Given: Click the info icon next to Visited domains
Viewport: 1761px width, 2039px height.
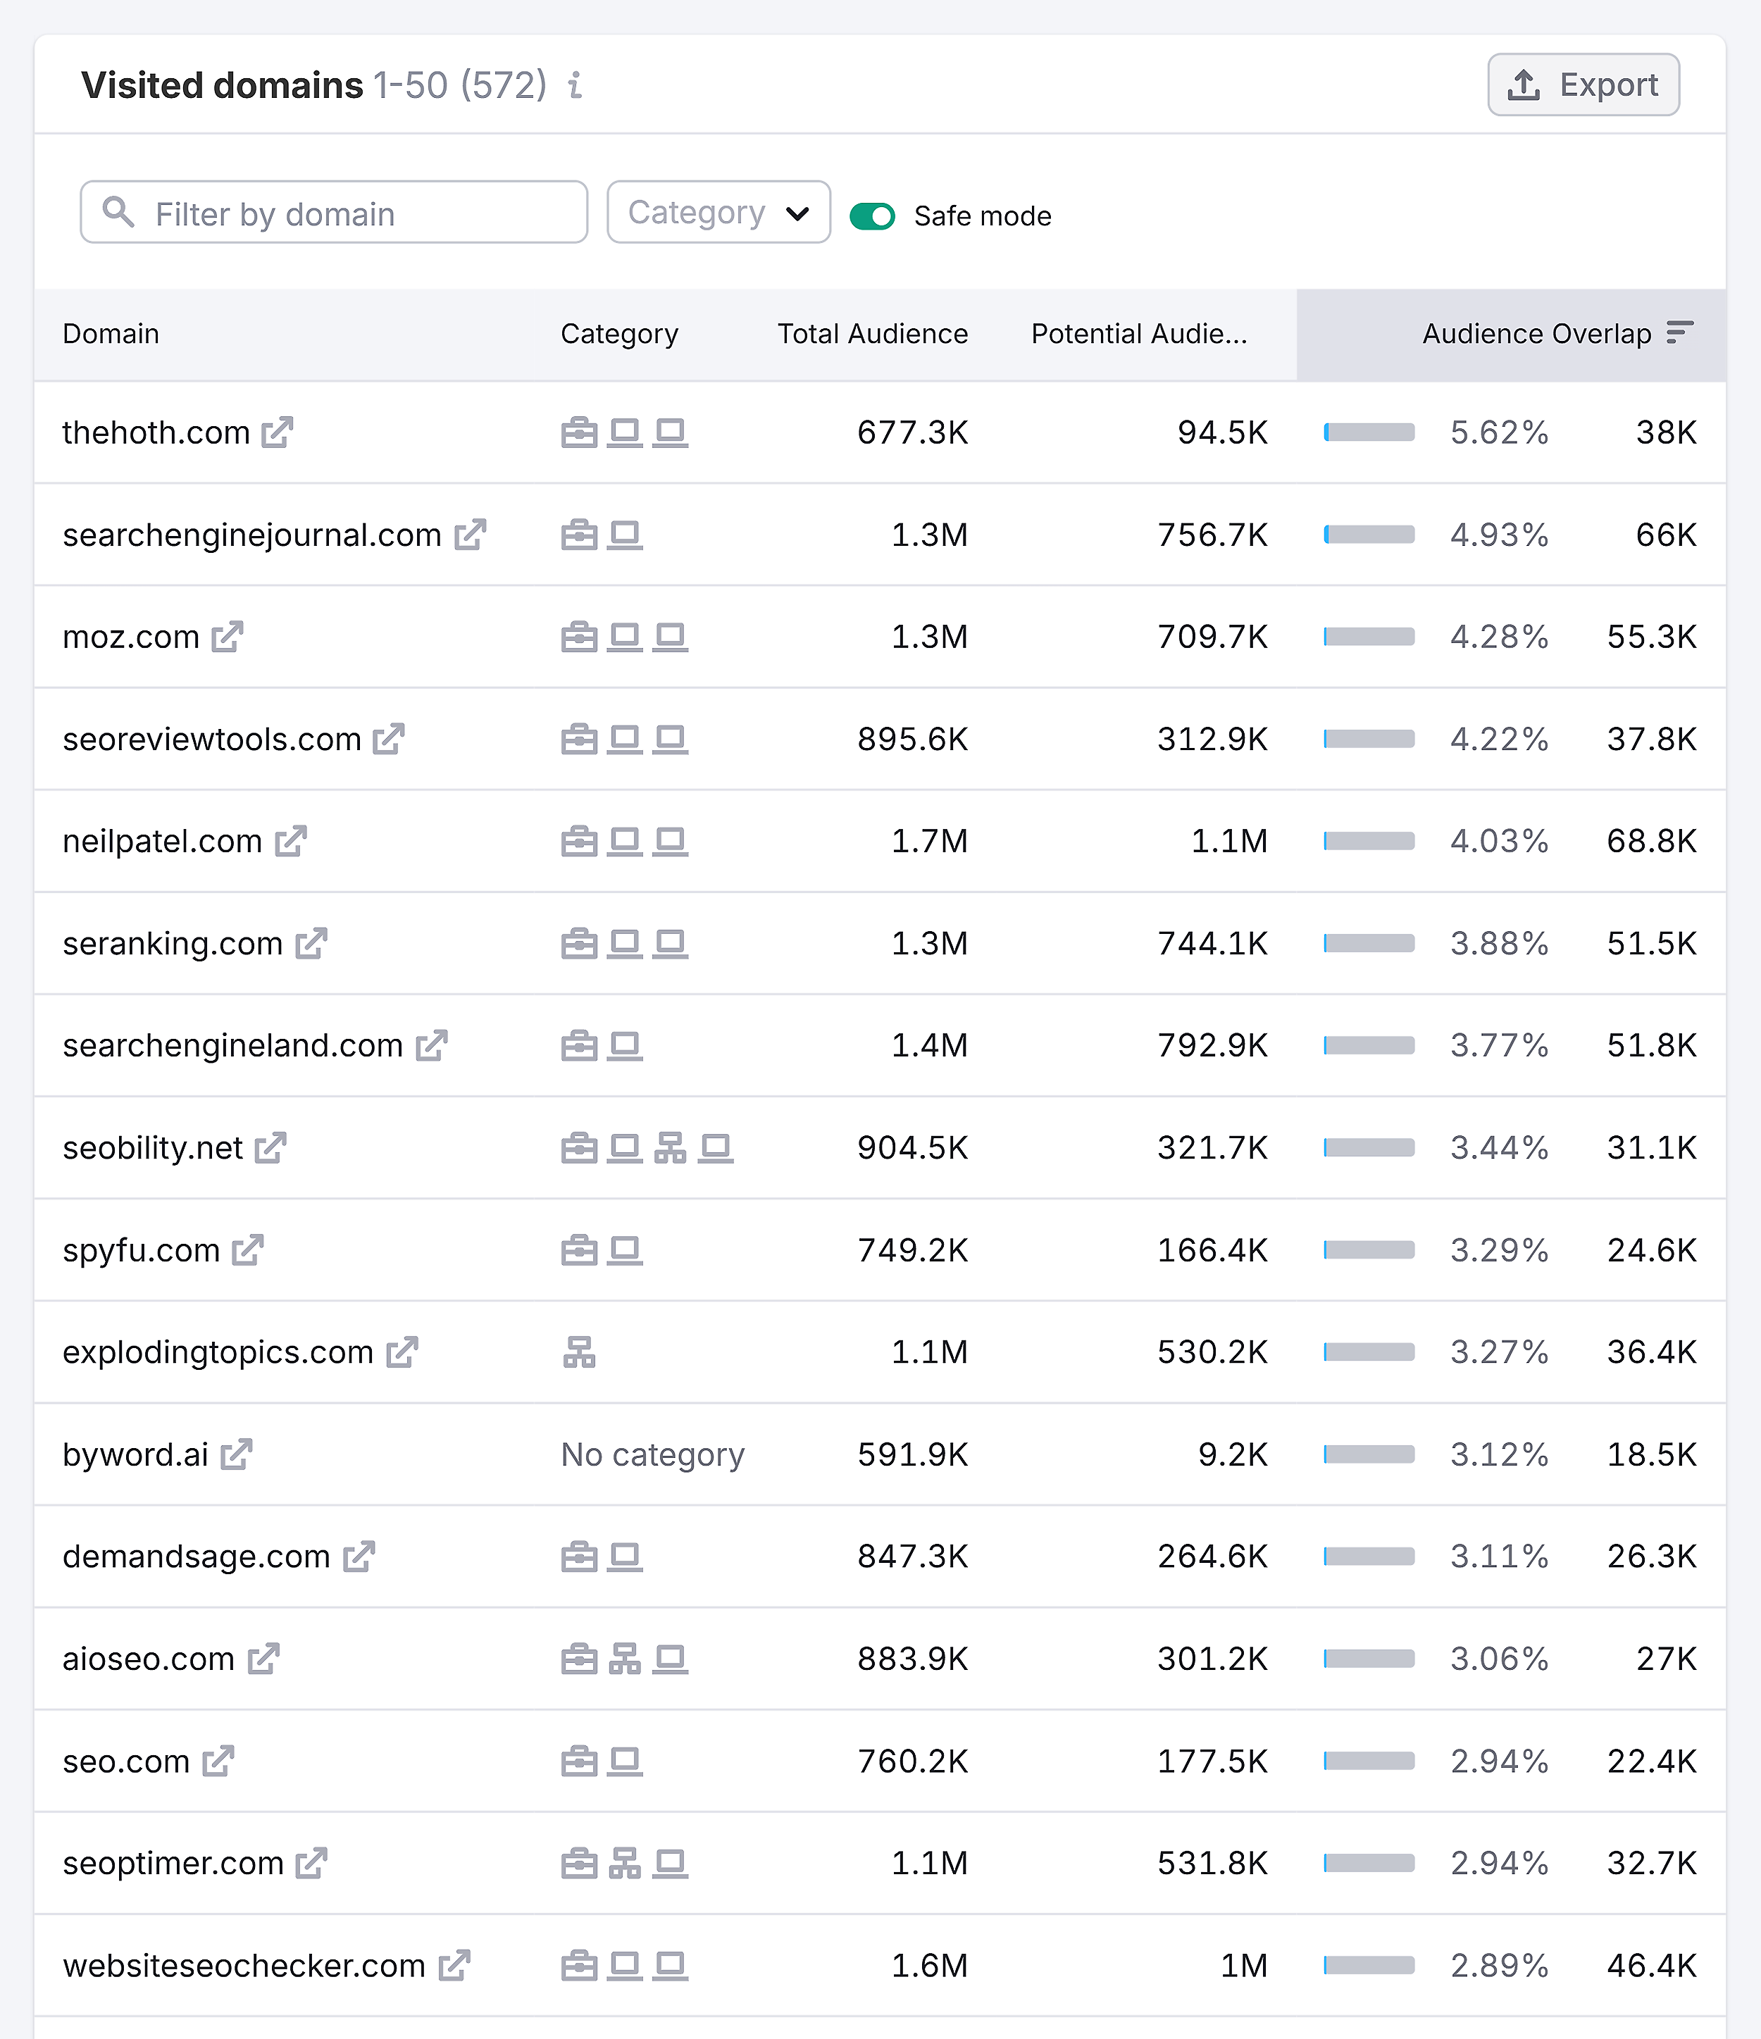Looking at the screenshot, I should tap(575, 87).
